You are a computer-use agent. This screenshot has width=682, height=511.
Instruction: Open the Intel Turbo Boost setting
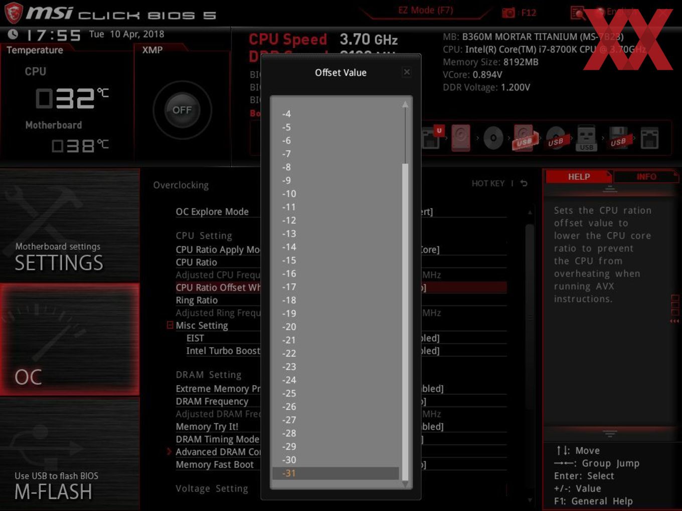[x=346, y=351]
